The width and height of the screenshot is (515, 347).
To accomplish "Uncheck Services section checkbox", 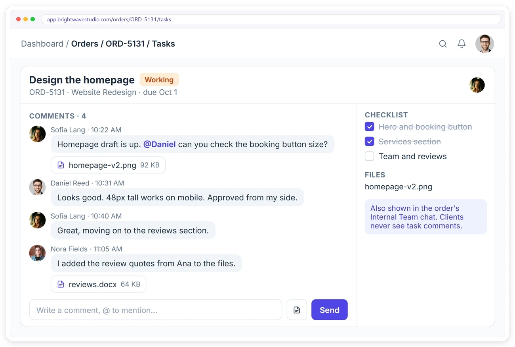I will pos(369,141).
